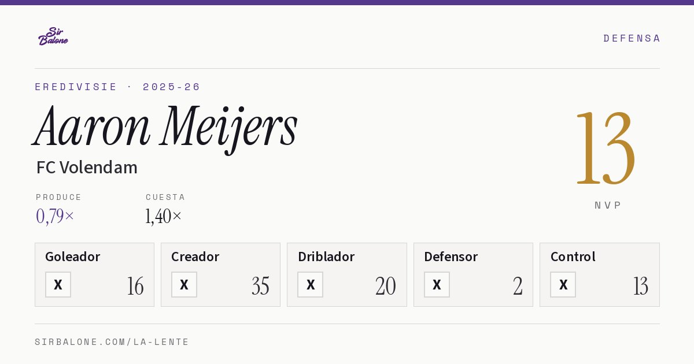The image size is (694, 364).
Task: Open the Goleador card score 16
Action: click(135, 286)
